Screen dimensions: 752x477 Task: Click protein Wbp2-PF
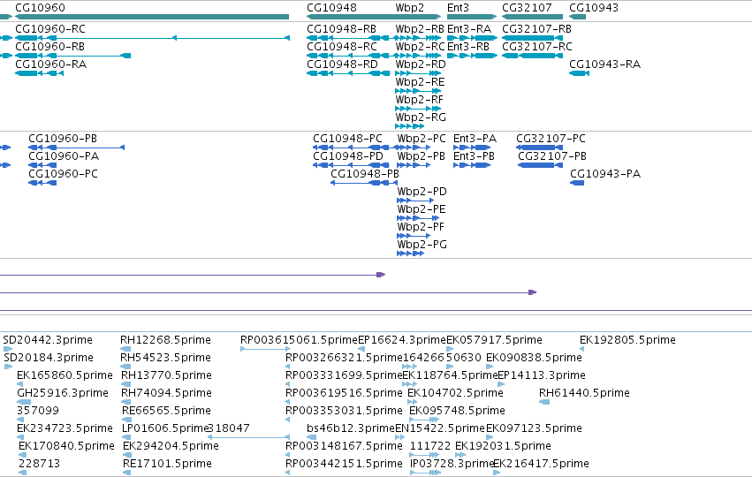point(421,227)
